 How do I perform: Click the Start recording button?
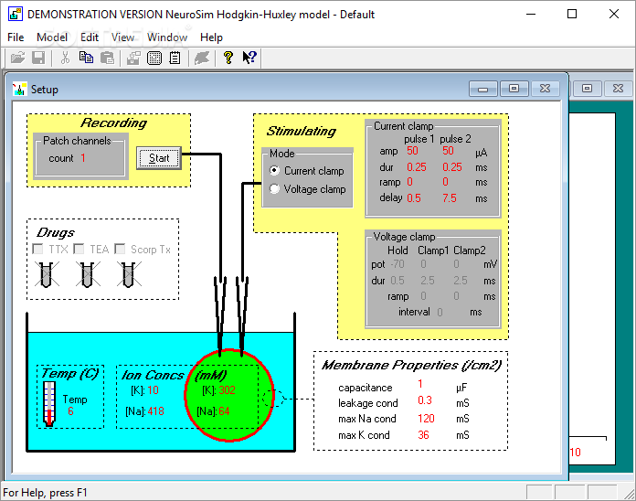coord(159,158)
